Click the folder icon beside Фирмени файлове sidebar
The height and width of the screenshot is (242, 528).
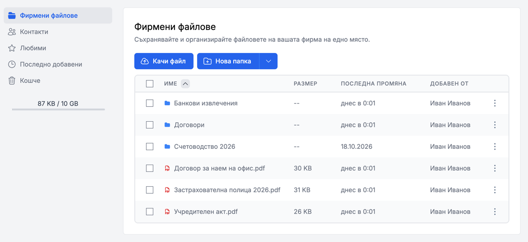point(12,15)
